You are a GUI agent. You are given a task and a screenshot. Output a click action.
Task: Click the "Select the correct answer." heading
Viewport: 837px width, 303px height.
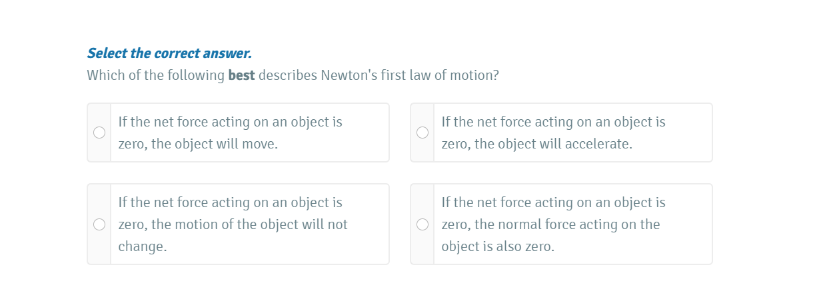[x=169, y=53]
